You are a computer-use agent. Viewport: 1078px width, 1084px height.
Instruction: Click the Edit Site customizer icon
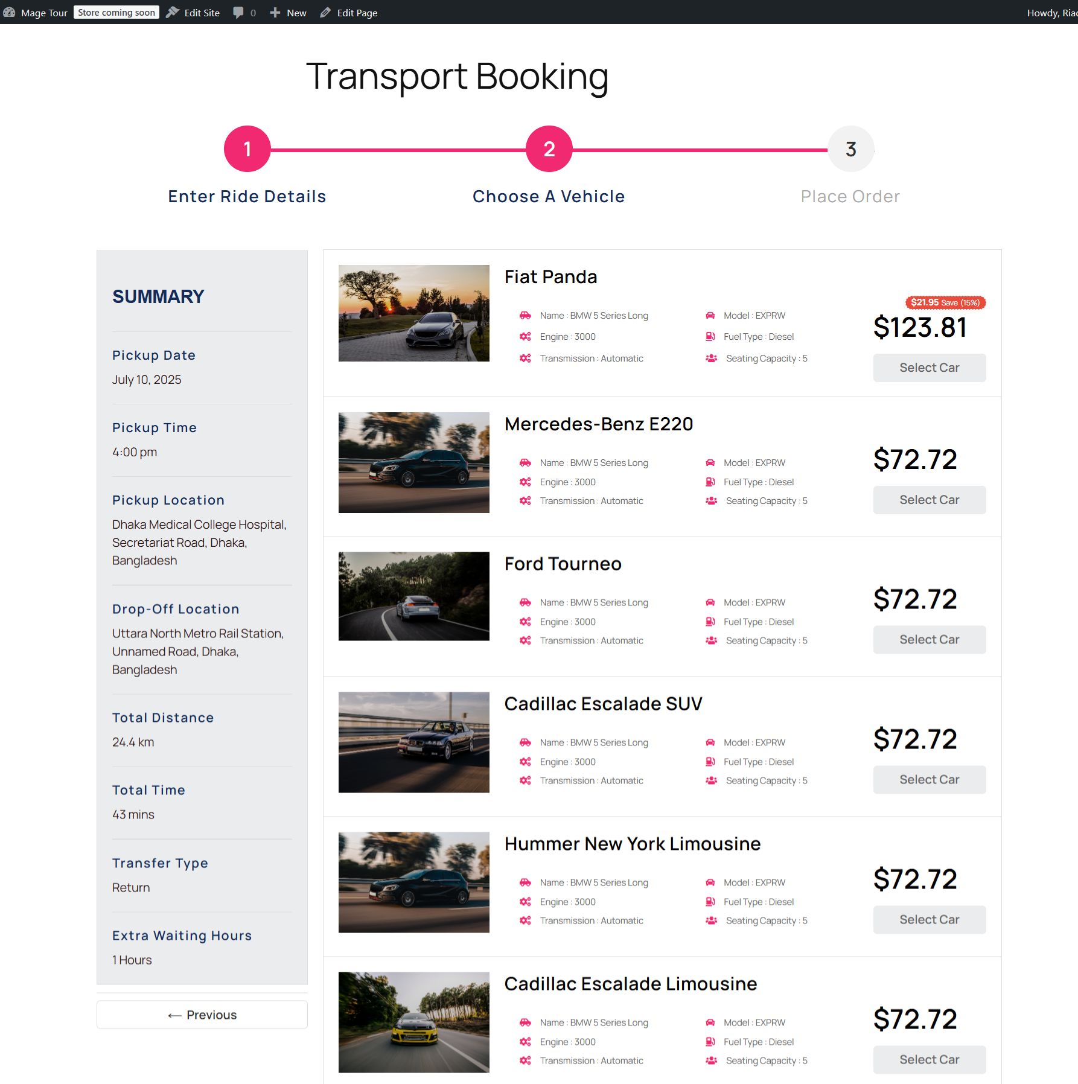tap(173, 13)
